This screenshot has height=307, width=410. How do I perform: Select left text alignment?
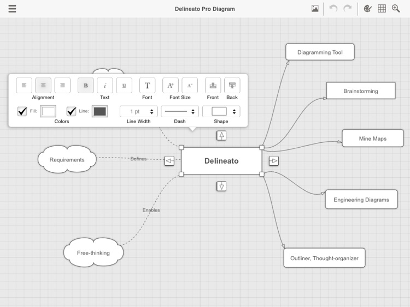24,85
